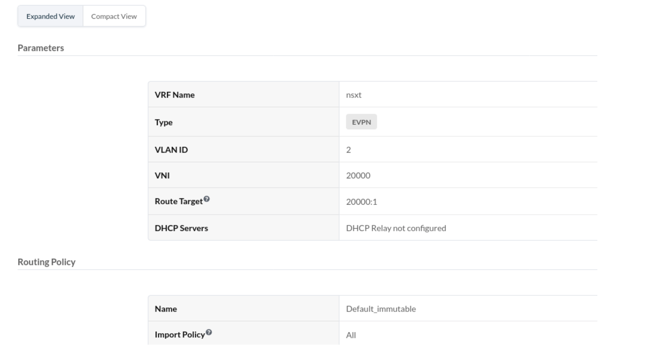Click the Default_immutable routing policy name
648x354 pixels.
tap(381, 309)
